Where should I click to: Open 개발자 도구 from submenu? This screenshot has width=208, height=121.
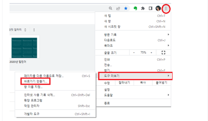55,114
